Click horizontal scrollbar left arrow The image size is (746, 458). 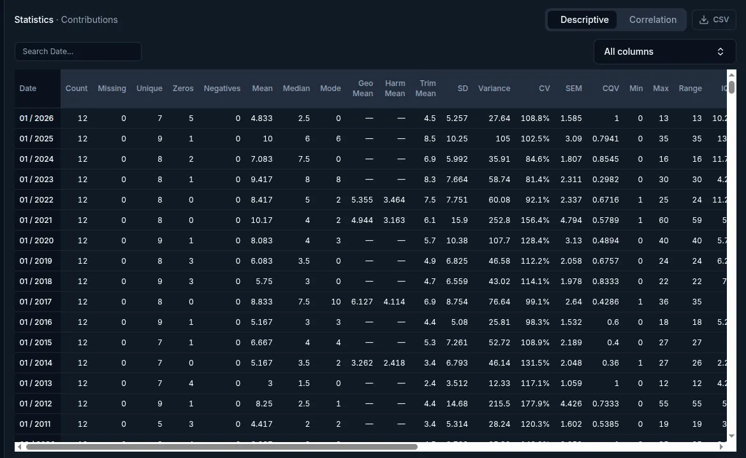(x=19, y=447)
